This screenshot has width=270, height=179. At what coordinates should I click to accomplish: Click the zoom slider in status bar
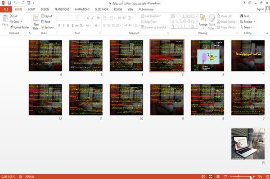(x=242, y=176)
